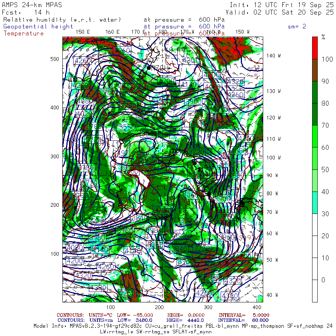336x336 pixels.
Task: Click the '200' tick on bottom axis
Action: pos(159,307)
